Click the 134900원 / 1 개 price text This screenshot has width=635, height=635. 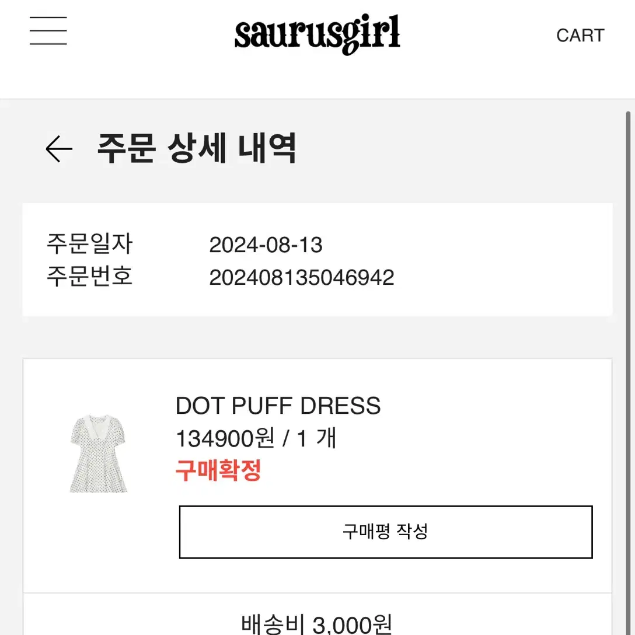(x=256, y=438)
